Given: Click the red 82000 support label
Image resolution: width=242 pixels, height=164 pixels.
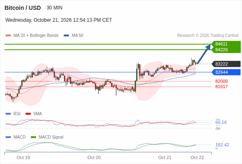Looking at the screenshot, I should [221, 81].
